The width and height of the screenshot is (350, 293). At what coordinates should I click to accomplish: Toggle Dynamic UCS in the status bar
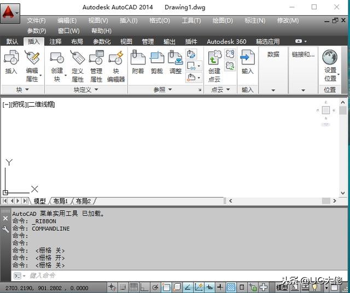[198, 287]
